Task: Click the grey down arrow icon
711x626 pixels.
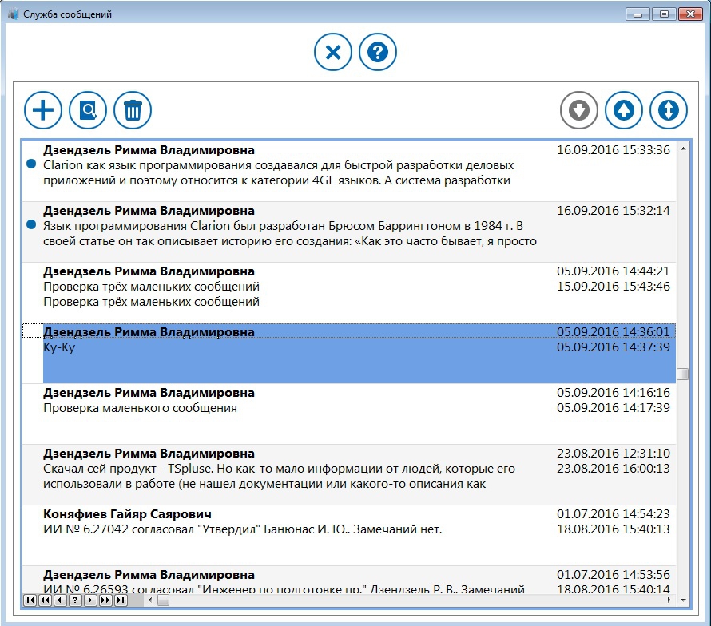Action: pyautogui.click(x=579, y=110)
